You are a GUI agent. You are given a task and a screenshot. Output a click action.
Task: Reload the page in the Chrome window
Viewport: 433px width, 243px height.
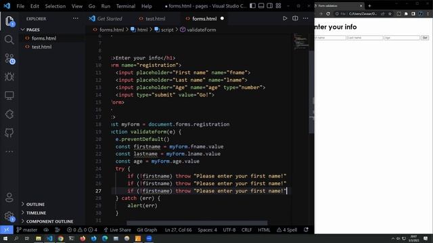click(x=328, y=13)
